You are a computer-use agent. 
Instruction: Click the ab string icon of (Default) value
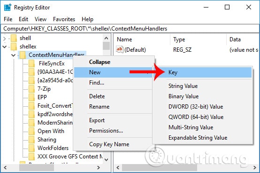point(120,49)
